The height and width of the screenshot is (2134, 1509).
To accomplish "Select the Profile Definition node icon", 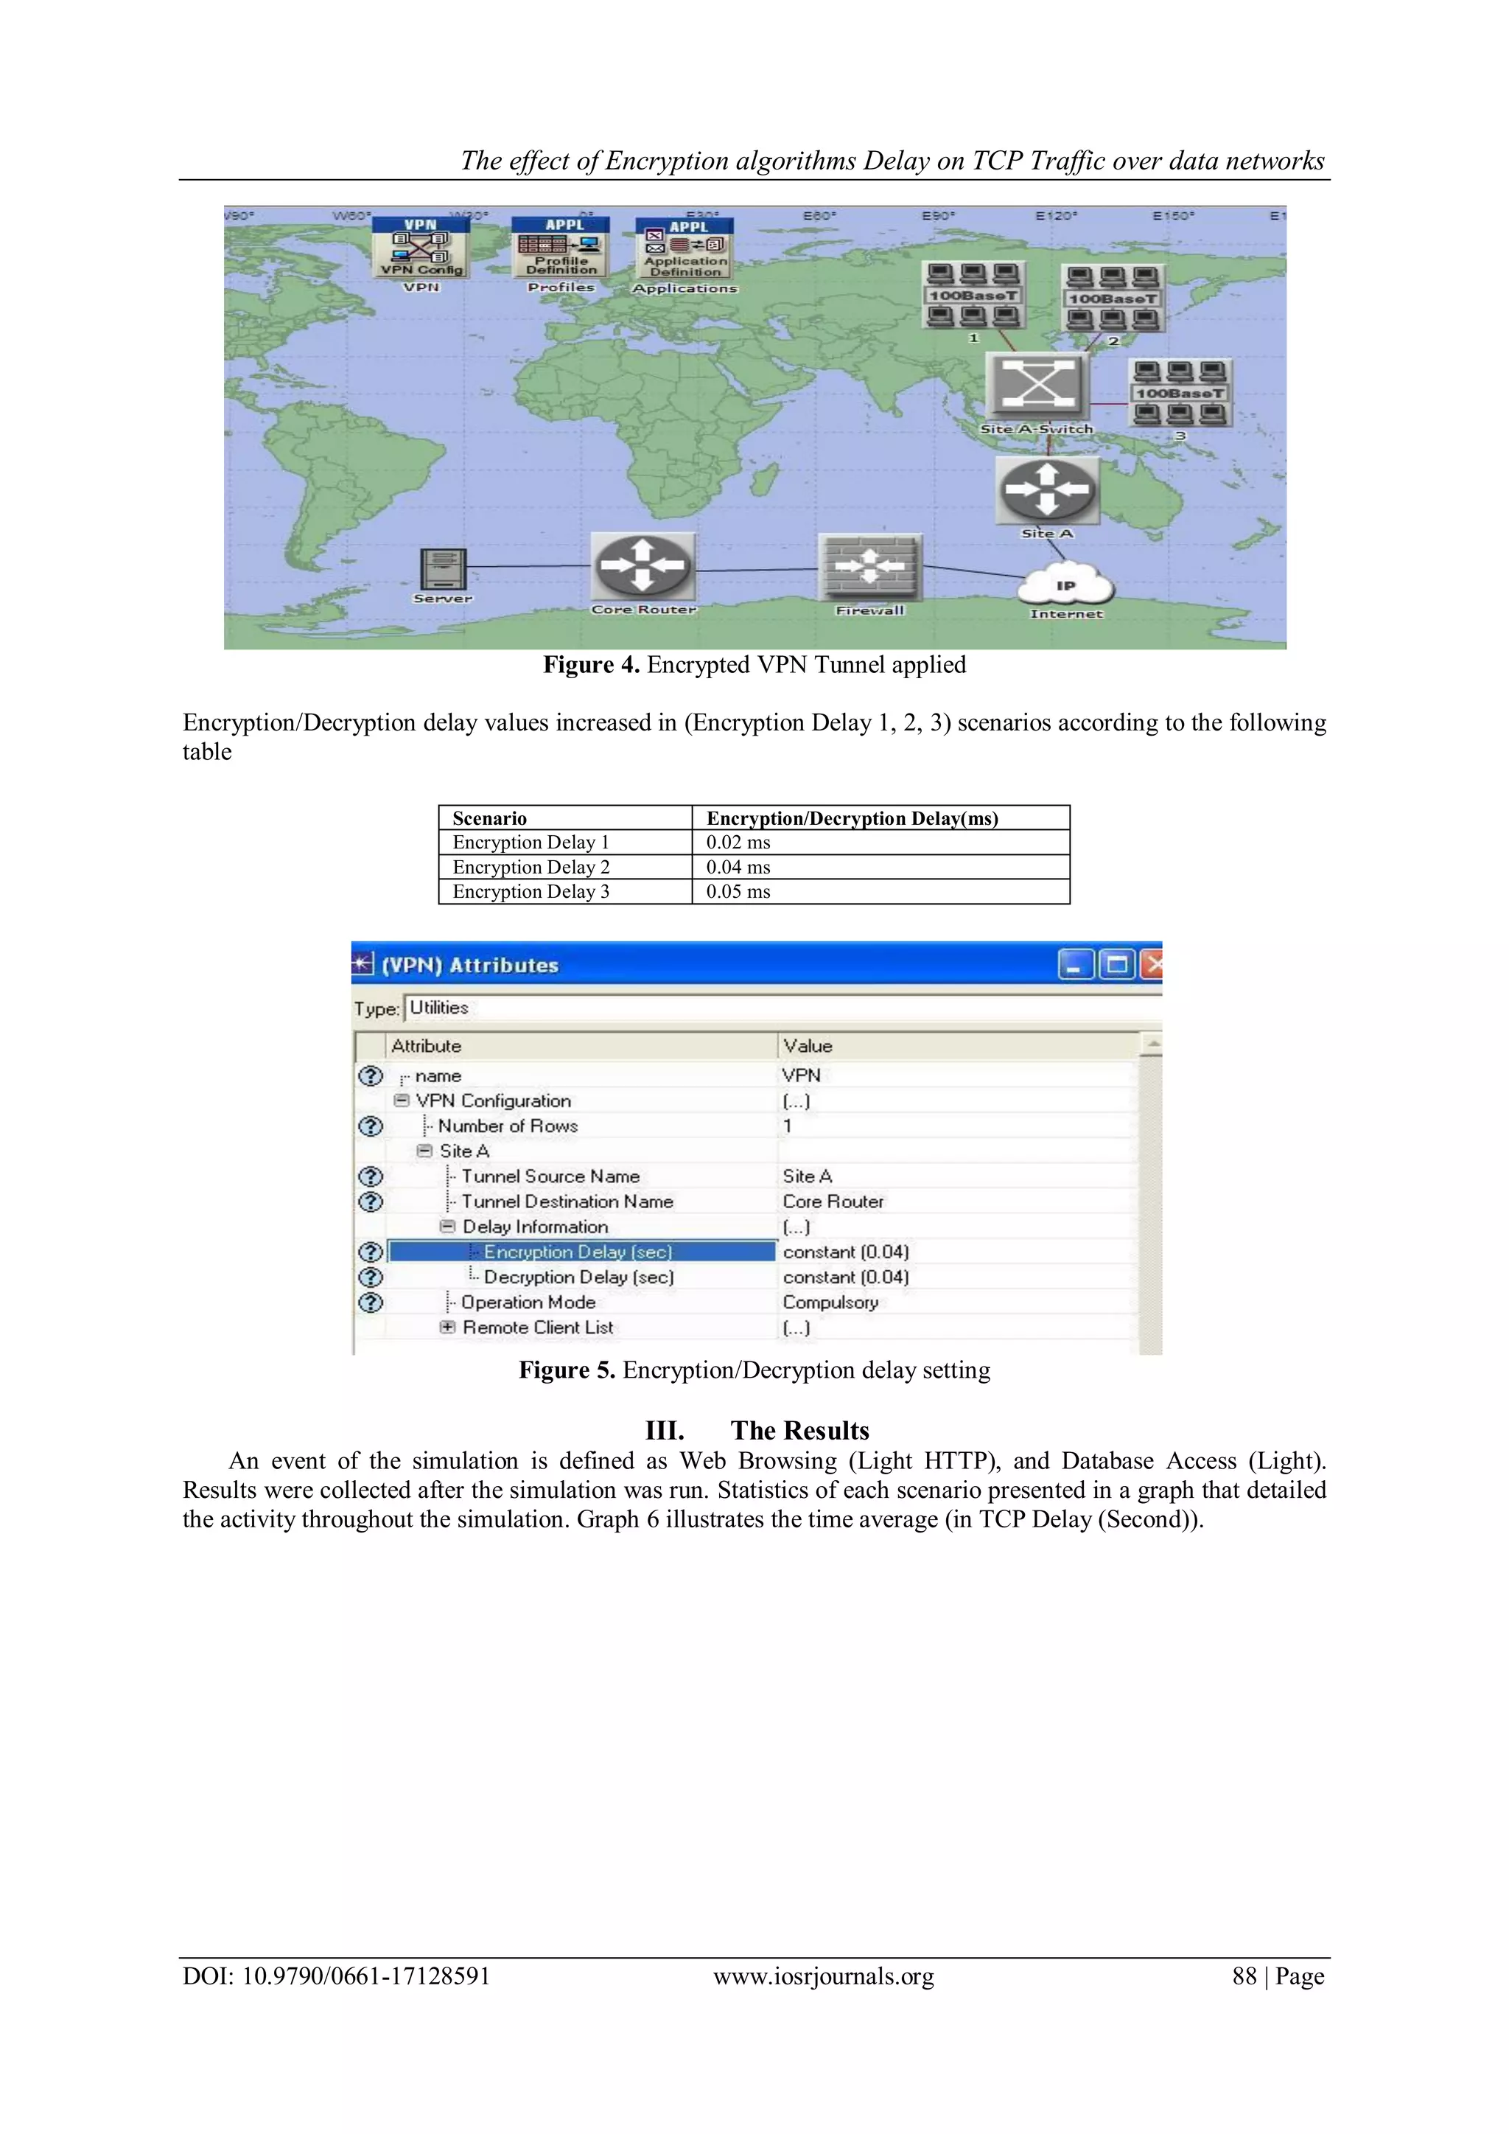I will pos(561,247).
